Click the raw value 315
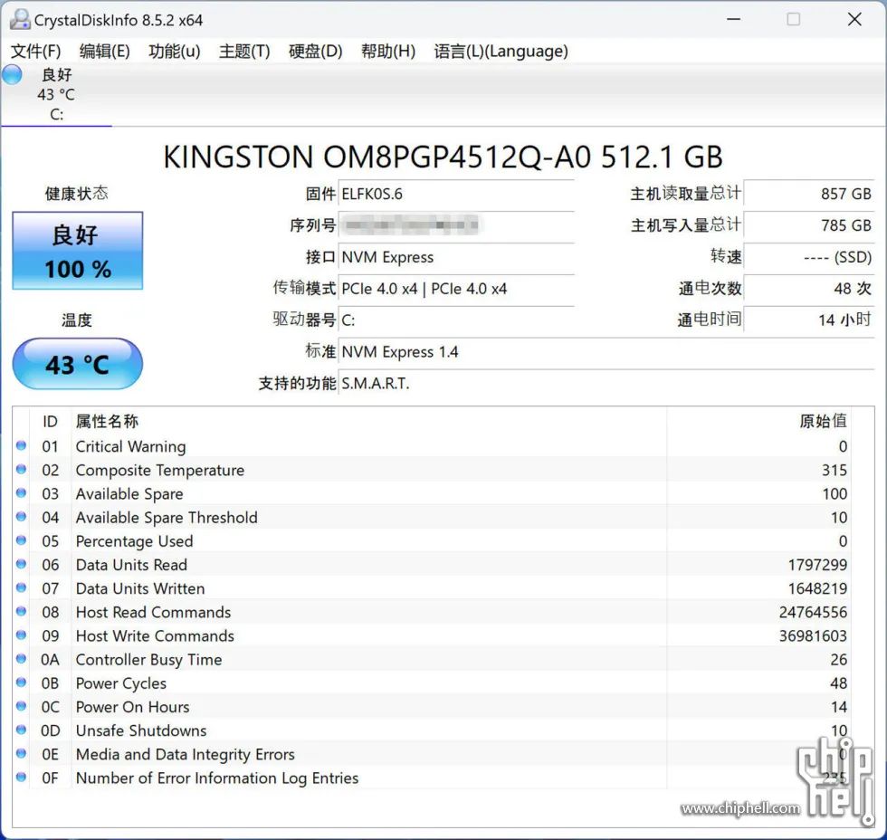The width and height of the screenshot is (887, 840). 835,470
